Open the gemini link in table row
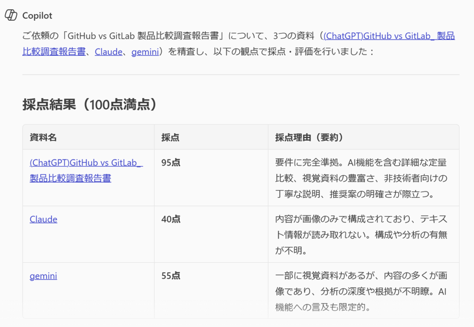The image size is (474, 327). (x=43, y=276)
